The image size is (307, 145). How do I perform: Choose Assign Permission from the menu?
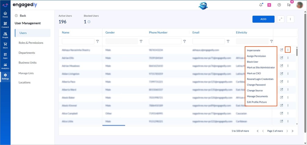point(256,56)
